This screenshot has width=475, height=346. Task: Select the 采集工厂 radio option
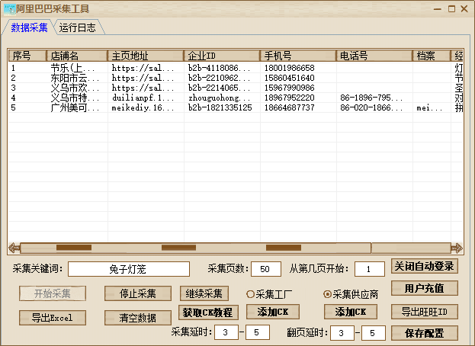coord(250,294)
